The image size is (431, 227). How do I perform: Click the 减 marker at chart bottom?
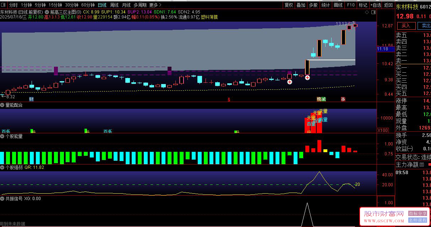pos(323,99)
